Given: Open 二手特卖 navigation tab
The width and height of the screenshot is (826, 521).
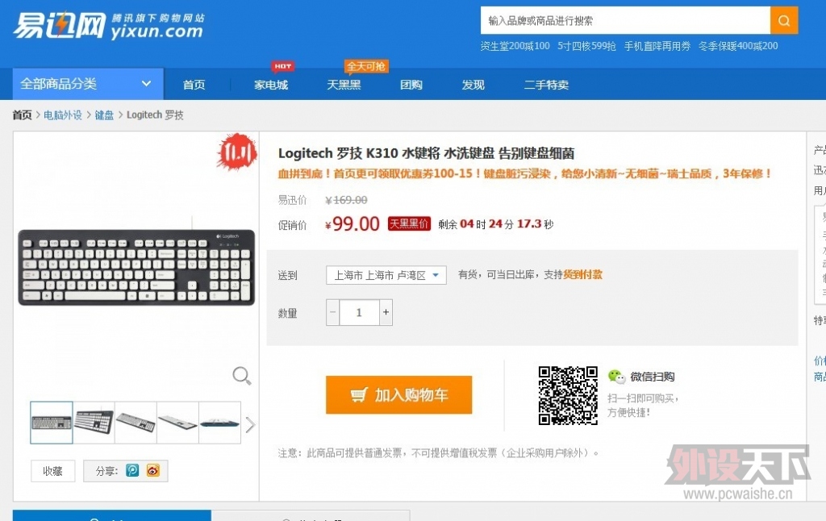Looking at the screenshot, I should 546,85.
